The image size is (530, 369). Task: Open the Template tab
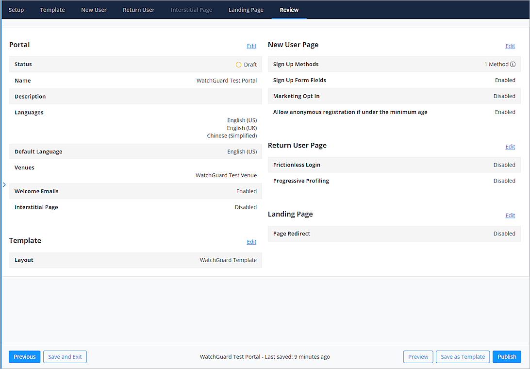pyautogui.click(x=52, y=9)
